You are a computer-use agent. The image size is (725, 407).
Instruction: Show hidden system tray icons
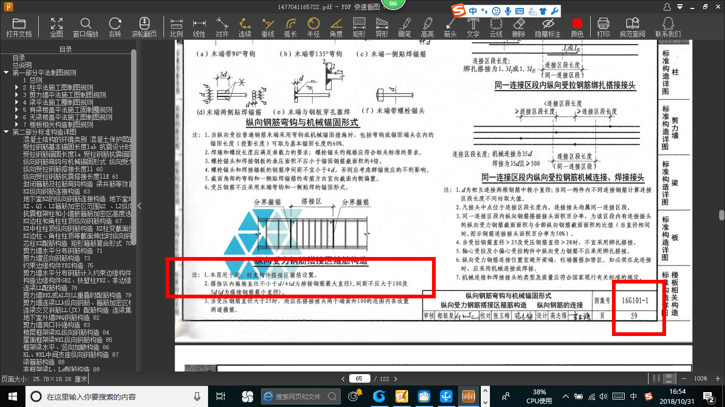566,396
